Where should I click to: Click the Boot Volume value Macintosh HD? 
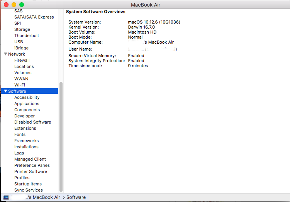pos(142,32)
